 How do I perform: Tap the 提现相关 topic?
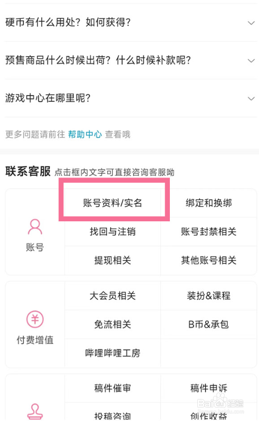click(x=112, y=260)
